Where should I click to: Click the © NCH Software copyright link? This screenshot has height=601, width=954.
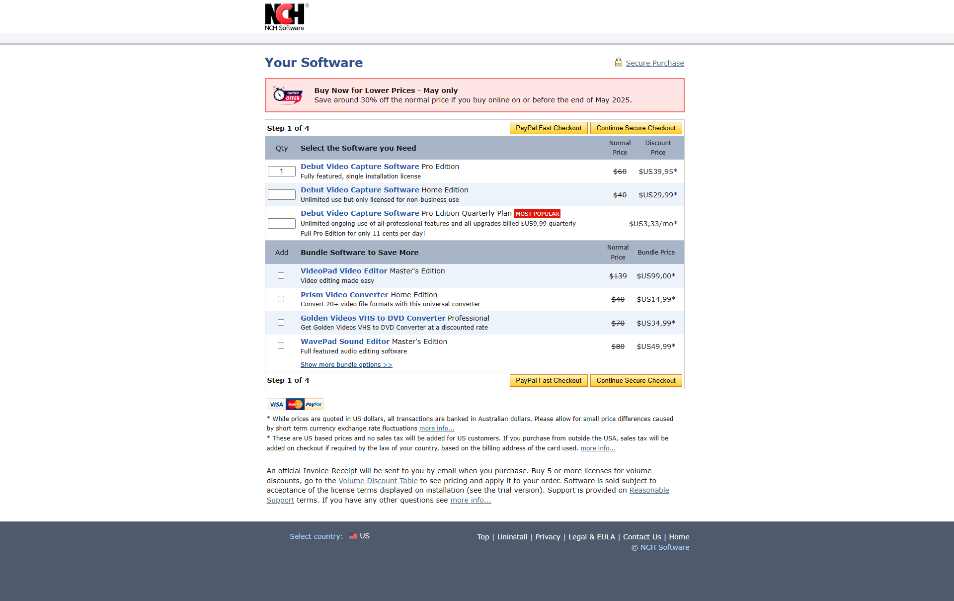pos(660,547)
